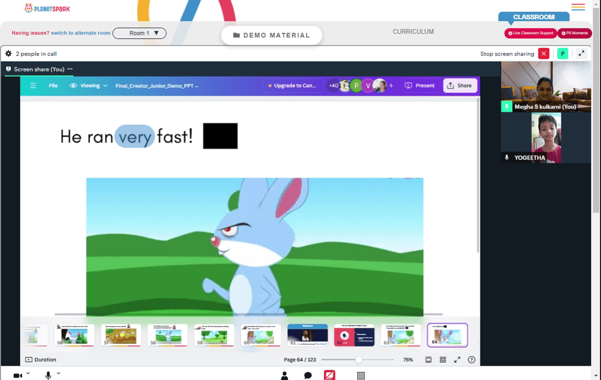Select Room 1 dropdown

(x=139, y=33)
